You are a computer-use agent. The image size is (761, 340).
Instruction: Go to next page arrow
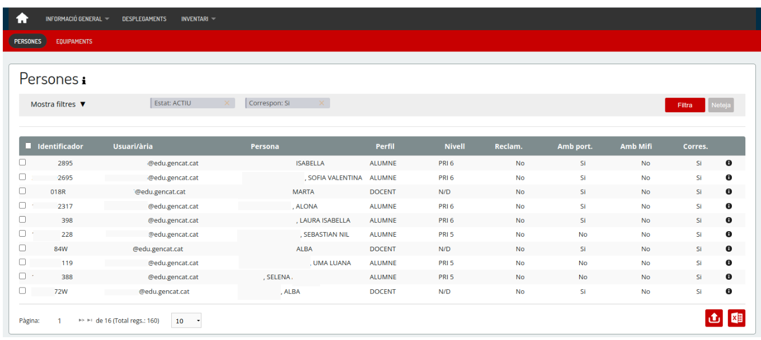tap(82, 320)
